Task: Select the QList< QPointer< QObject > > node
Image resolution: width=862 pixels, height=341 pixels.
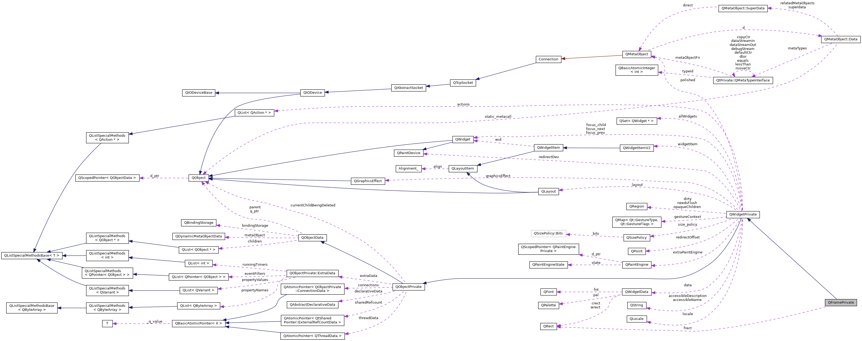Action: click(199, 277)
